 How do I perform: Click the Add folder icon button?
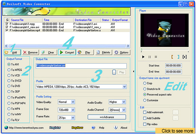(12, 52)
